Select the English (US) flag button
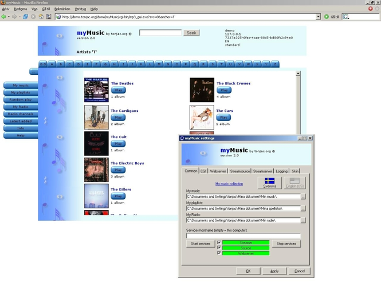The image size is (381, 305). click(x=294, y=183)
